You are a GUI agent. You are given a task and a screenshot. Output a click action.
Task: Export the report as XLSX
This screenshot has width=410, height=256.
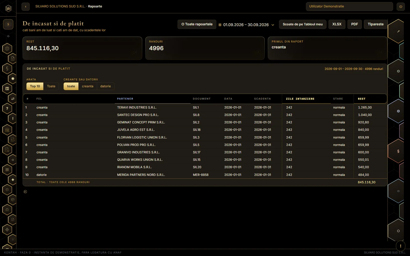click(x=337, y=24)
